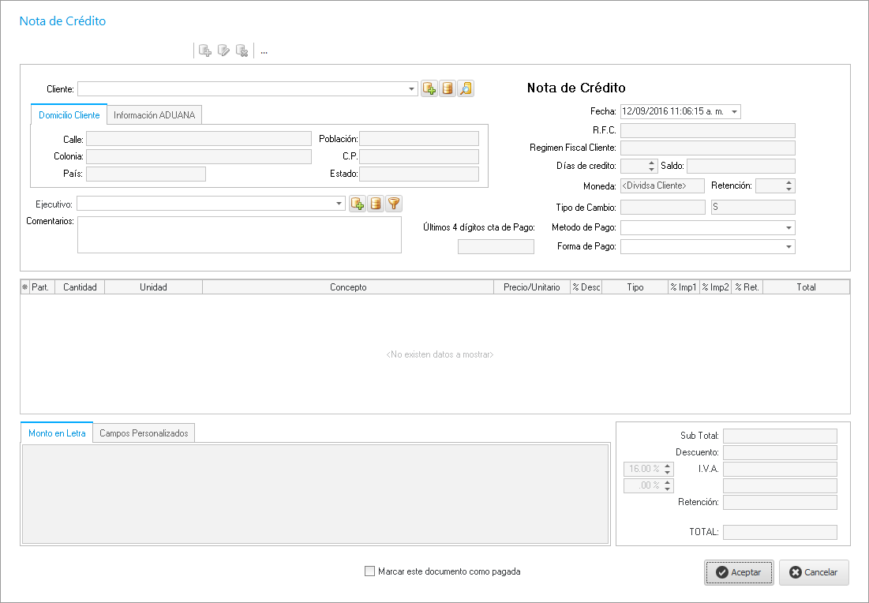
Task: Click the add item icon in top toolbar
Action: (204, 51)
